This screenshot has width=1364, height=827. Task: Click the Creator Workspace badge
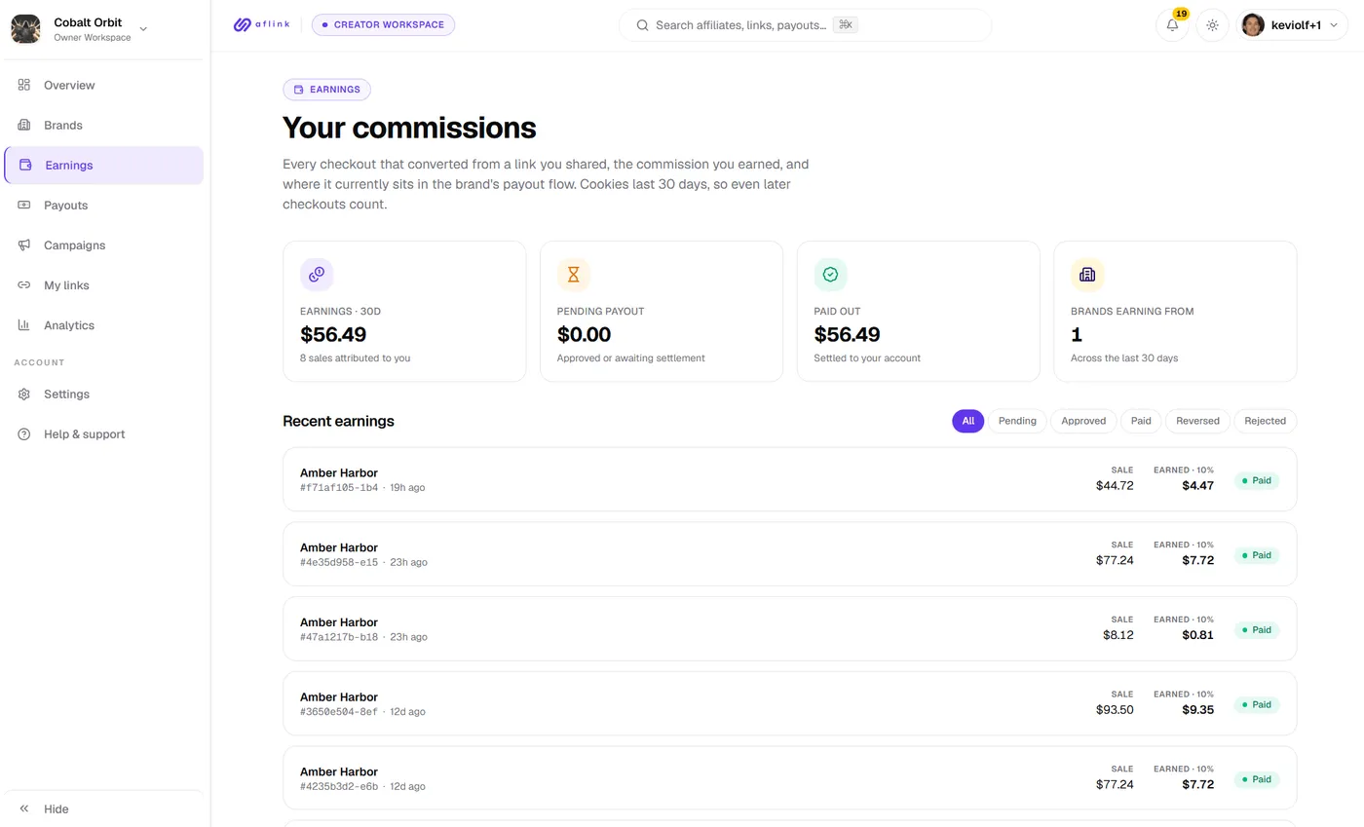[383, 25]
